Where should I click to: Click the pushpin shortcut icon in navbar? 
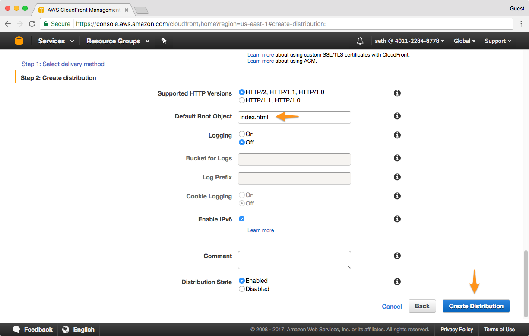[x=164, y=41]
